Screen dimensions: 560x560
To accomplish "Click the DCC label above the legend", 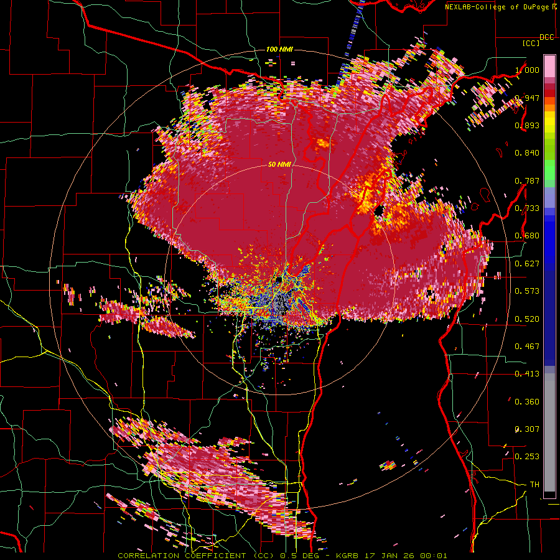I will tap(546, 37).
